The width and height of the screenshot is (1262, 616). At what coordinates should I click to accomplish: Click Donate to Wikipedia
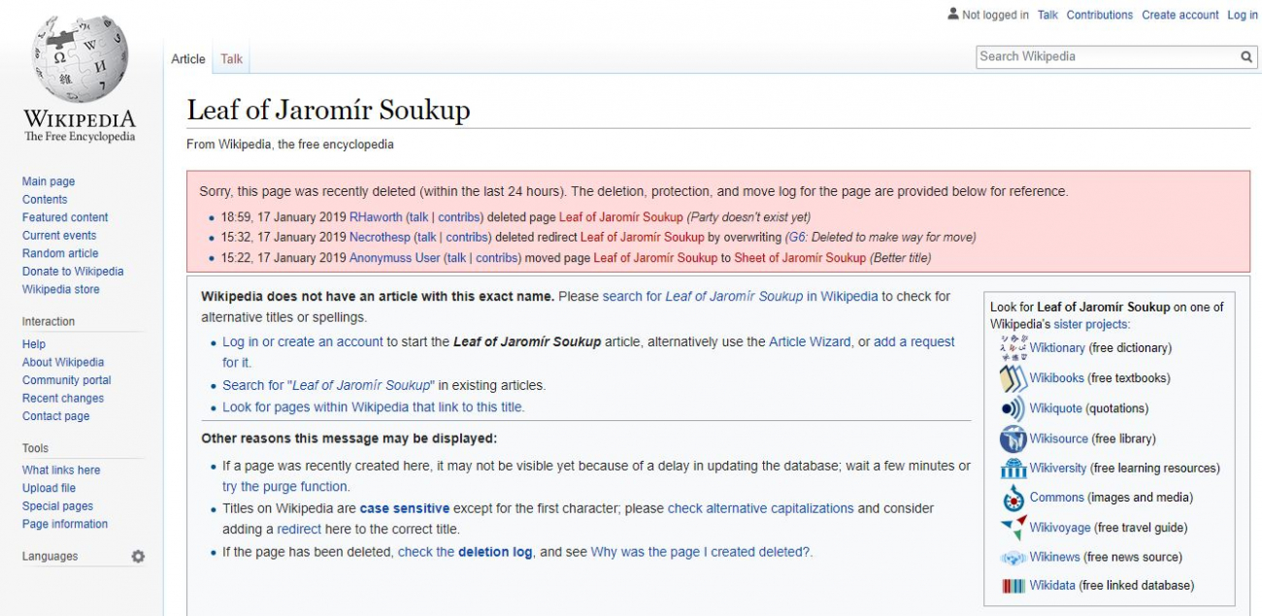(73, 272)
